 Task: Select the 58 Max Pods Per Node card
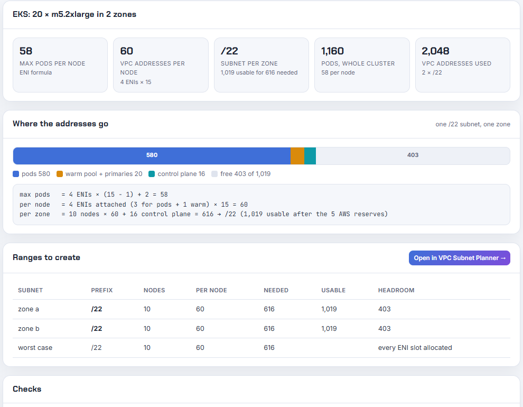(60, 64)
